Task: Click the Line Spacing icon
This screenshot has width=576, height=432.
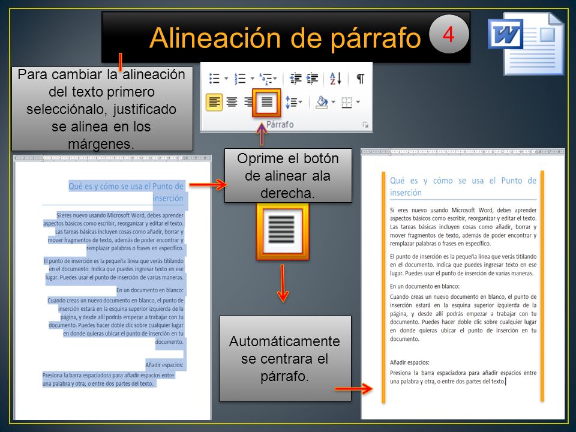Action: point(292,102)
